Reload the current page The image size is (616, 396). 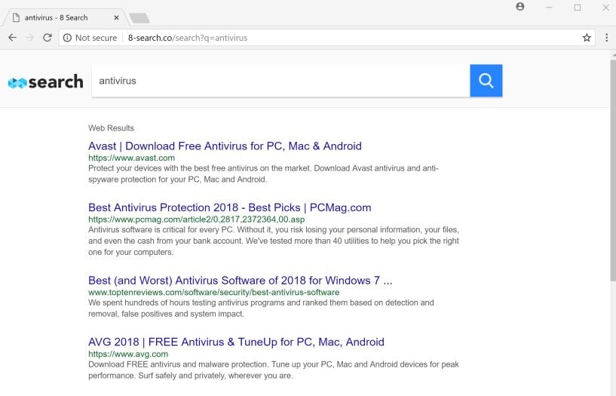tap(47, 38)
